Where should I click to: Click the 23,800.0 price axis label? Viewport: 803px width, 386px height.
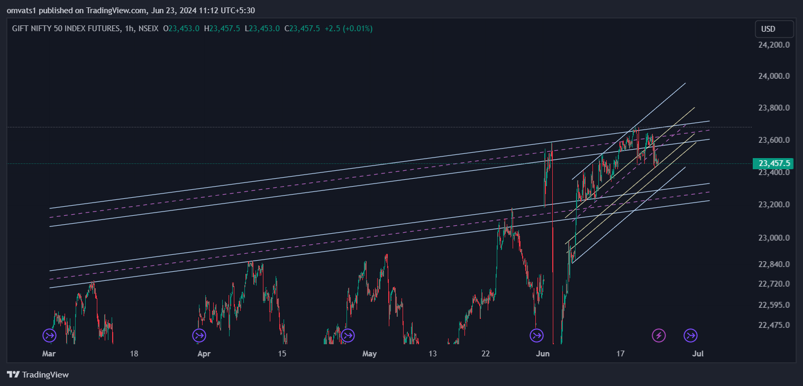pyautogui.click(x=774, y=108)
